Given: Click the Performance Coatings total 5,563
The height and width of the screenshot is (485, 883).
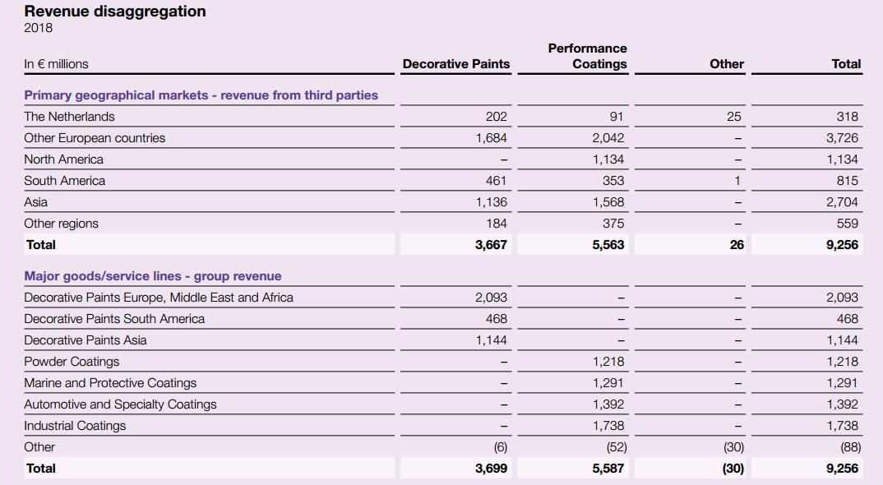Looking at the screenshot, I should (x=608, y=245).
